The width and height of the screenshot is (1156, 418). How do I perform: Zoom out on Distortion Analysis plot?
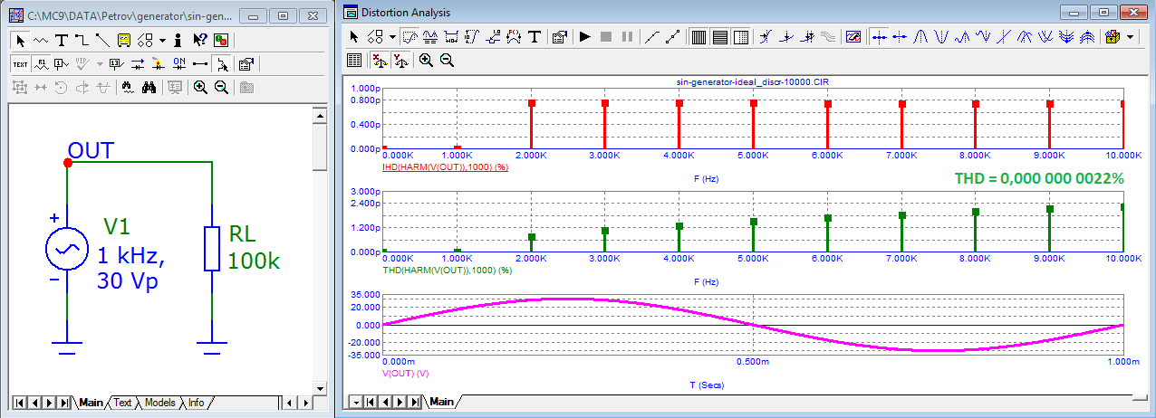point(447,61)
